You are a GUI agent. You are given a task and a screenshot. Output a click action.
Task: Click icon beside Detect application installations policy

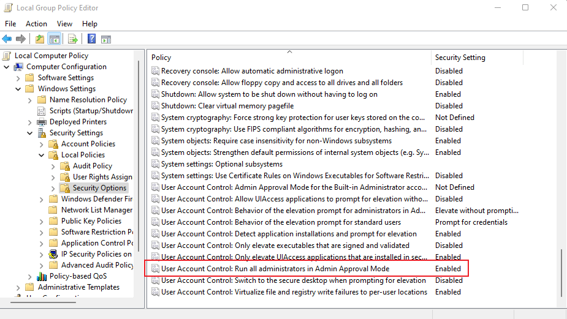(156, 234)
